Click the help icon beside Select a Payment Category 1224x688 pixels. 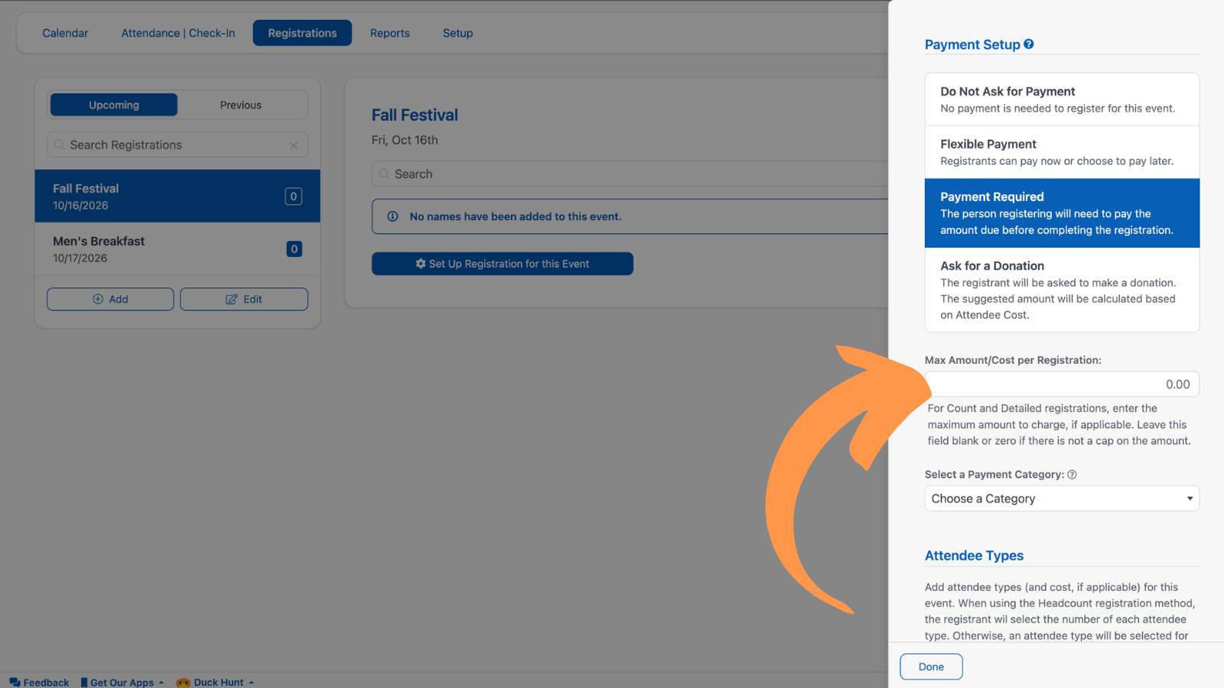click(1072, 475)
